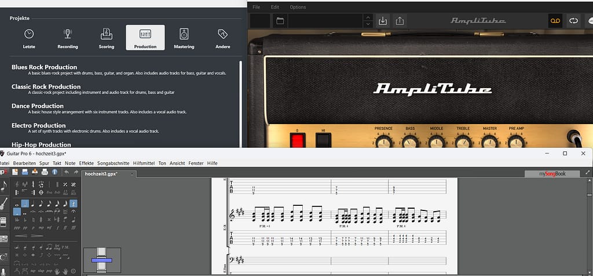Choose Blues Rock Production template
The width and height of the screenshot is (593, 276).
119,70
